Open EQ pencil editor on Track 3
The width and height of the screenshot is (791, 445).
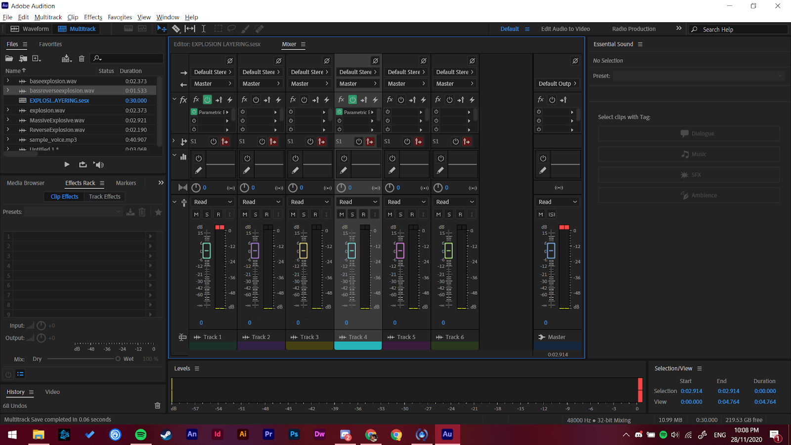295,171
